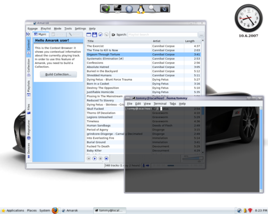This screenshot has width=268, height=214.
Task: Click the analog clock desktop widget
Action: [x=248, y=18]
